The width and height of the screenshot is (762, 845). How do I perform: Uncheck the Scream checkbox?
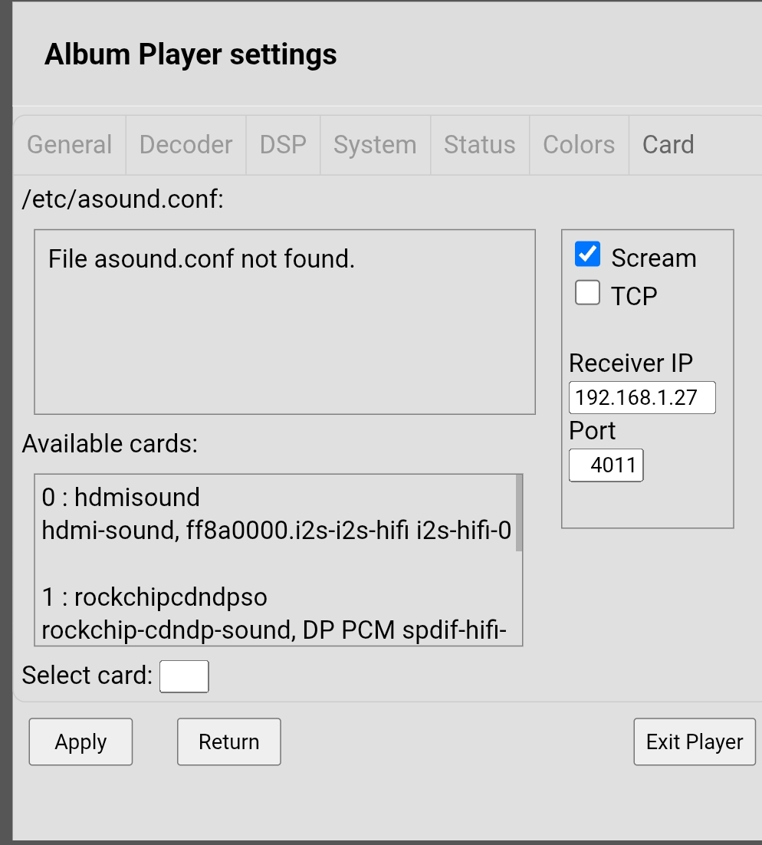click(x=587, y=255)
